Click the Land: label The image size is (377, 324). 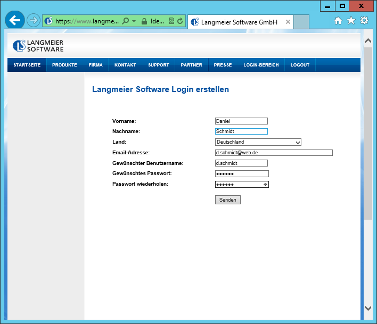[x=119, y=142]
